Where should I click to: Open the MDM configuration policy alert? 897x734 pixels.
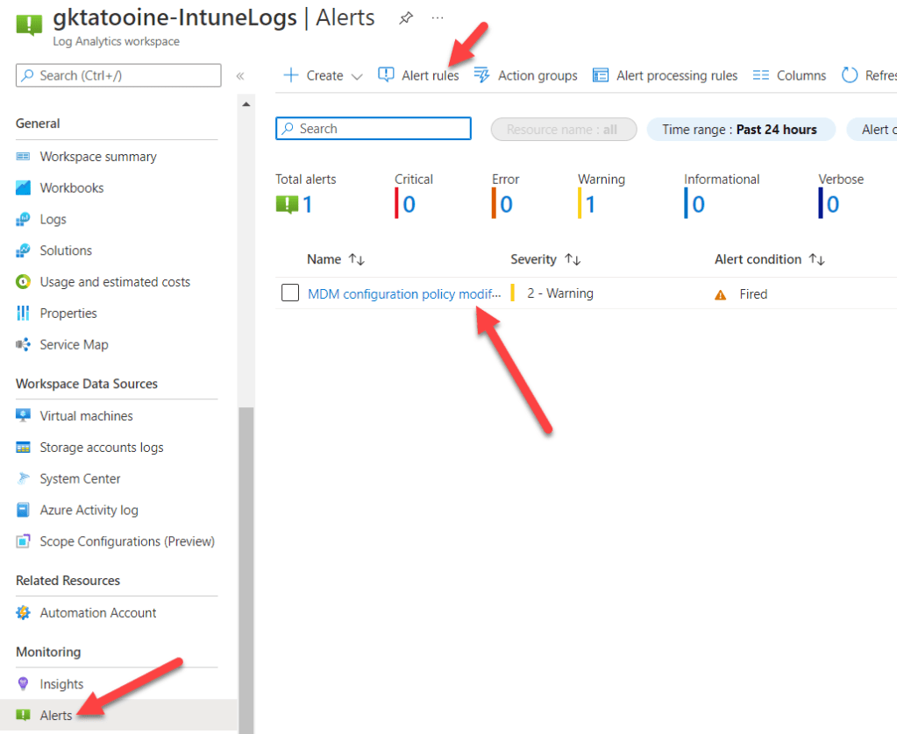[x=403, y=293]
